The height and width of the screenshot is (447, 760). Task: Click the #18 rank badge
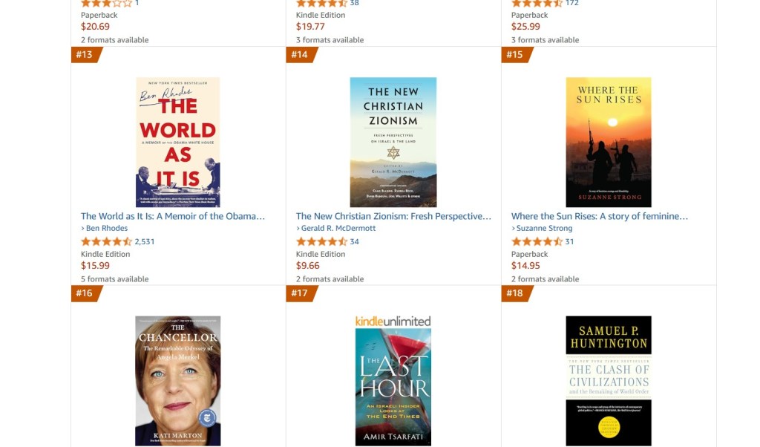pyautogui.click(x=515, y=293)
